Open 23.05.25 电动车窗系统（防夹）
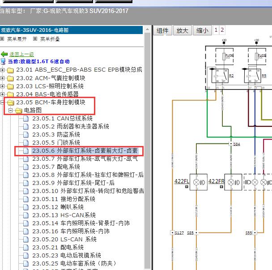The height and width of the screenshot is (270, 272). point(74,264)
